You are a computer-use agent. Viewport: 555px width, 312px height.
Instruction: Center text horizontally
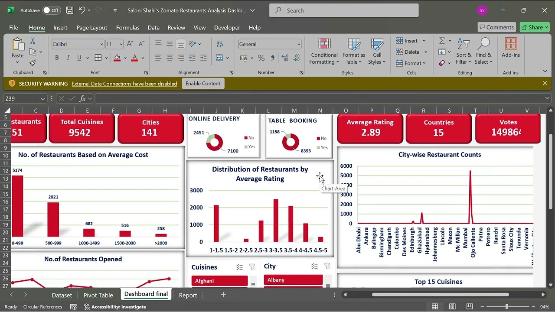170,58
